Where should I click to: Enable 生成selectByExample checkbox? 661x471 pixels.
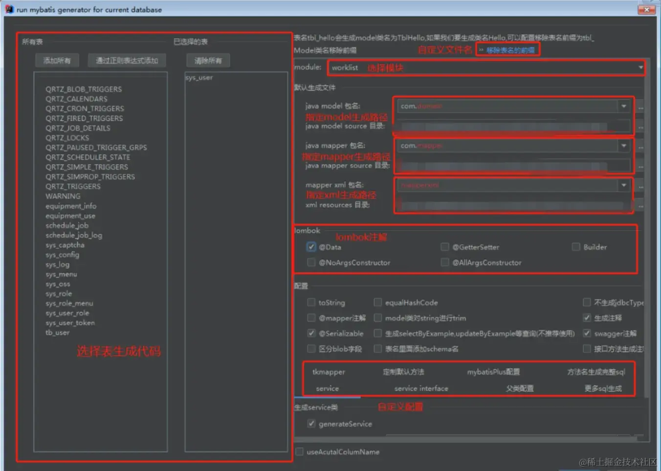pos(377,333)
